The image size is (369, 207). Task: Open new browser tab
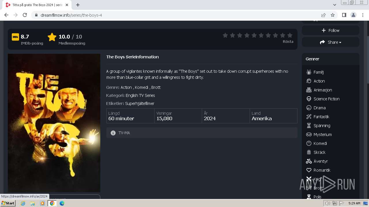78,5
